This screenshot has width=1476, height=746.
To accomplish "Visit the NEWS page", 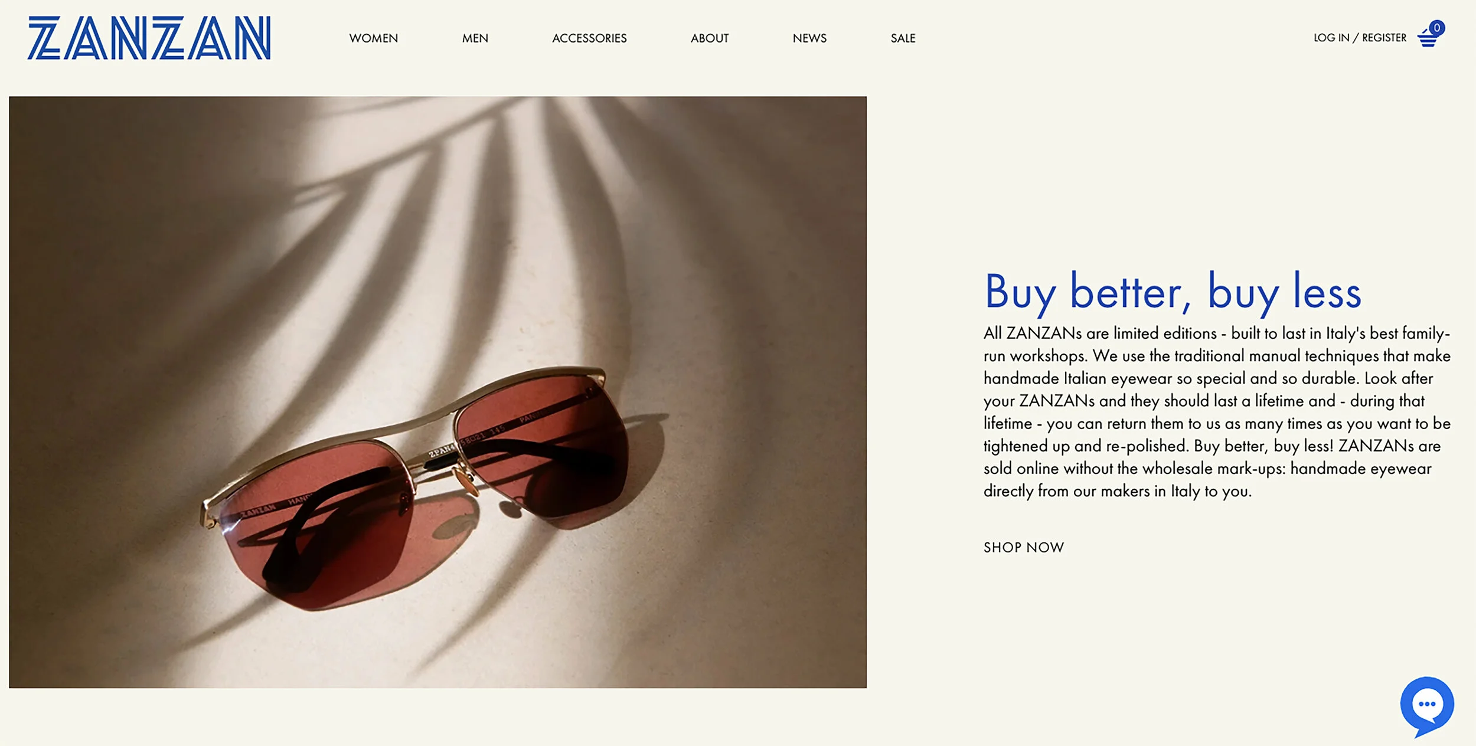I will 809,38.
